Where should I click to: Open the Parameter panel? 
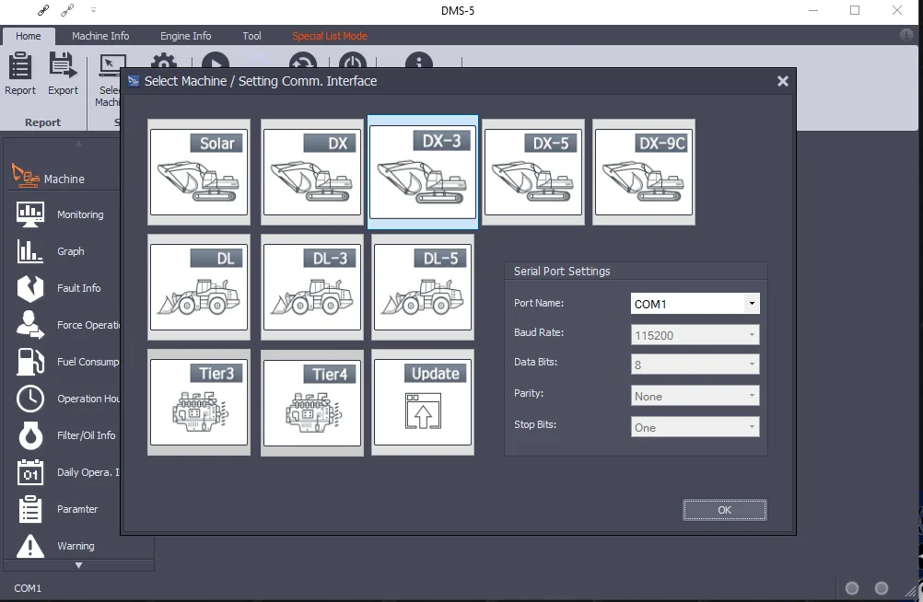click(x=30, y=509)
